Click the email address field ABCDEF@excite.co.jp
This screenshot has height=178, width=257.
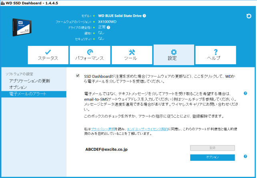point(106,149)
